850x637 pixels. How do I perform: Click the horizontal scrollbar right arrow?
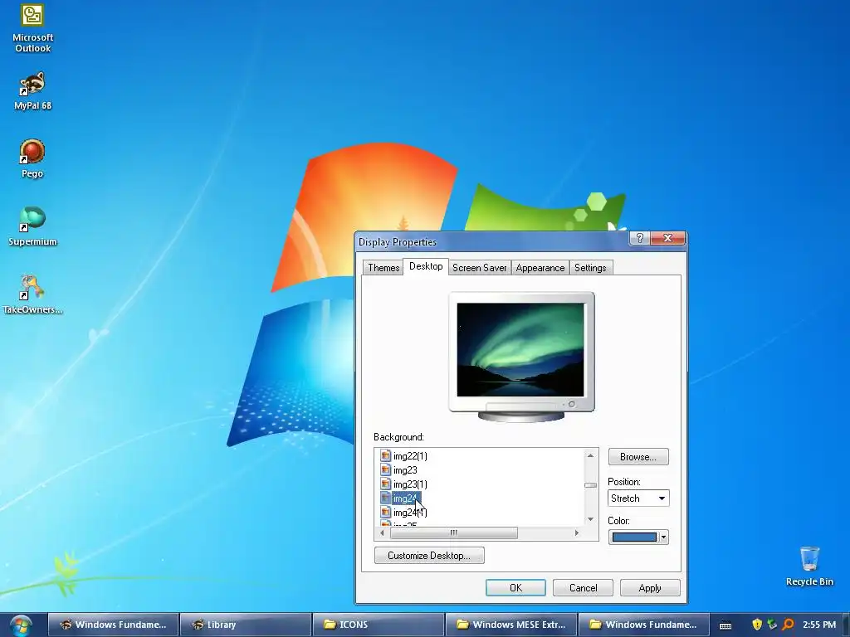tap(577, 533)
